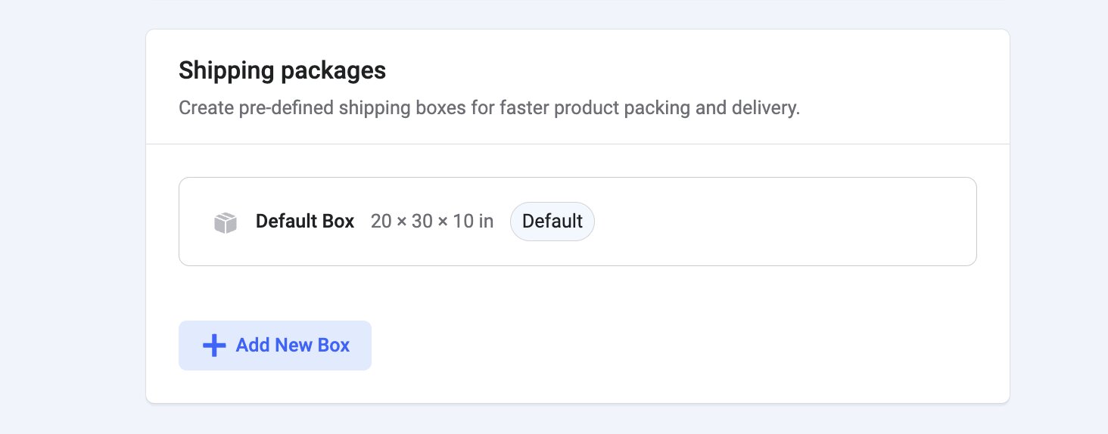Click the plus symbol inside Add New Box
This screenshot has width=1108, height=434.
(214, 346)
